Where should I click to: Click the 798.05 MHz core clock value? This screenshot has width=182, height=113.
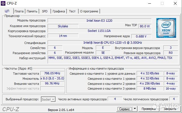52,73
